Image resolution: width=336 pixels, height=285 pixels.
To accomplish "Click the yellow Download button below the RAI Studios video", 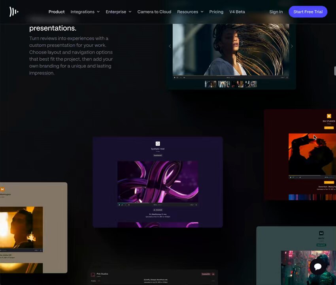I will [329, 182].
